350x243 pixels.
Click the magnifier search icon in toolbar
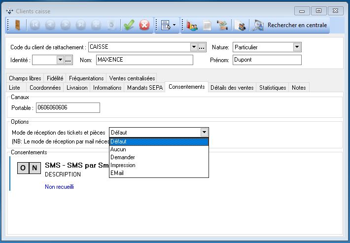257,25
